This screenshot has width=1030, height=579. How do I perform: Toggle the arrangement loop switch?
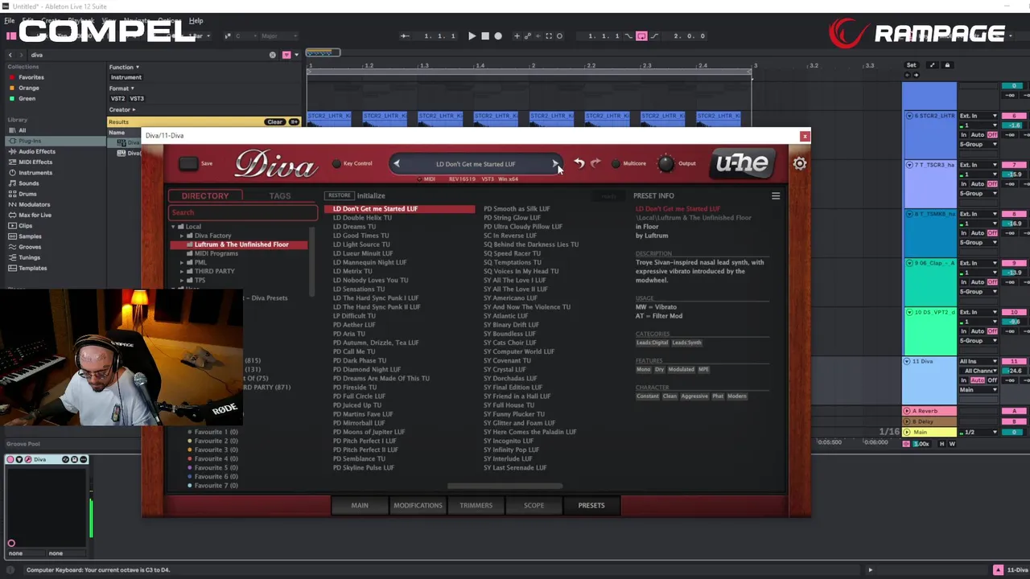pos(641,35)
